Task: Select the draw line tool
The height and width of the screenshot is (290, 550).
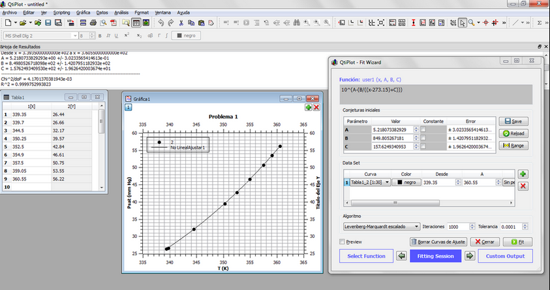Action: point(515,23)
